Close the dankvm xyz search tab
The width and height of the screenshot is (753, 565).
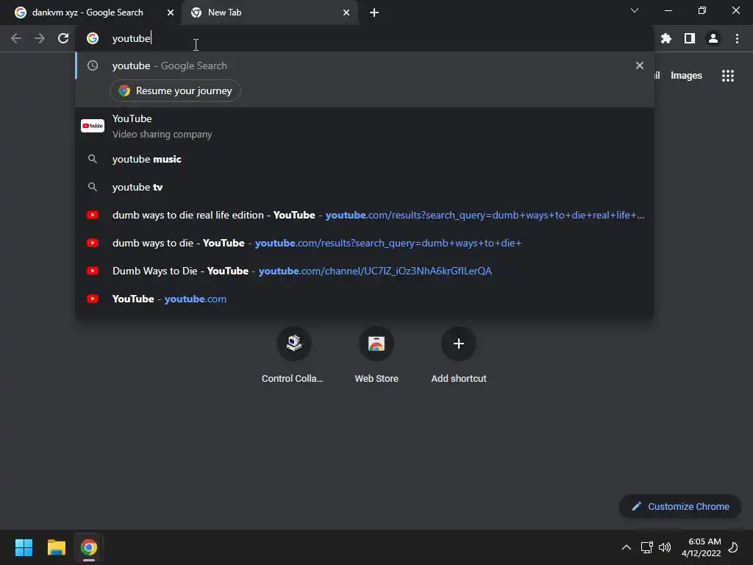(x=171, y=13)
